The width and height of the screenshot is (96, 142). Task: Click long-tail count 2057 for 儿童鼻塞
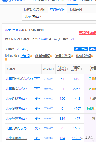click(x=77, y=89)
